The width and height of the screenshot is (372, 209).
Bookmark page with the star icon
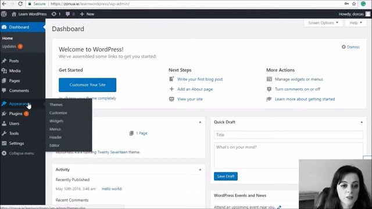354,4
